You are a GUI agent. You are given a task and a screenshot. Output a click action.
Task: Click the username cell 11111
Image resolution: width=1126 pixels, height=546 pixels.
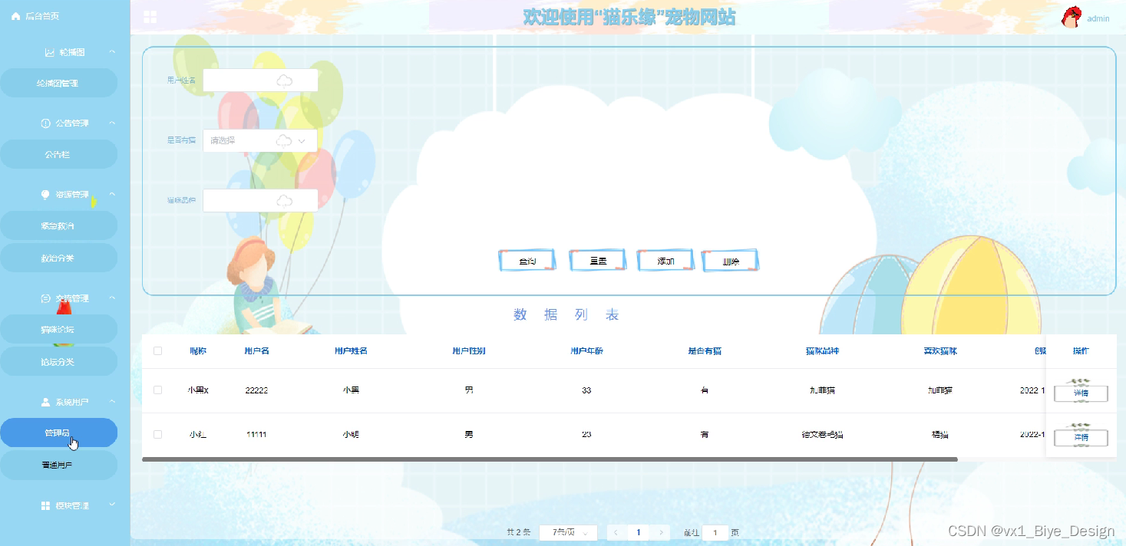pyautogui.click(x=256, y=435)
